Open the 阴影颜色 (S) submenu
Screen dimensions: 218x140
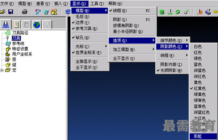click(172, 46)
